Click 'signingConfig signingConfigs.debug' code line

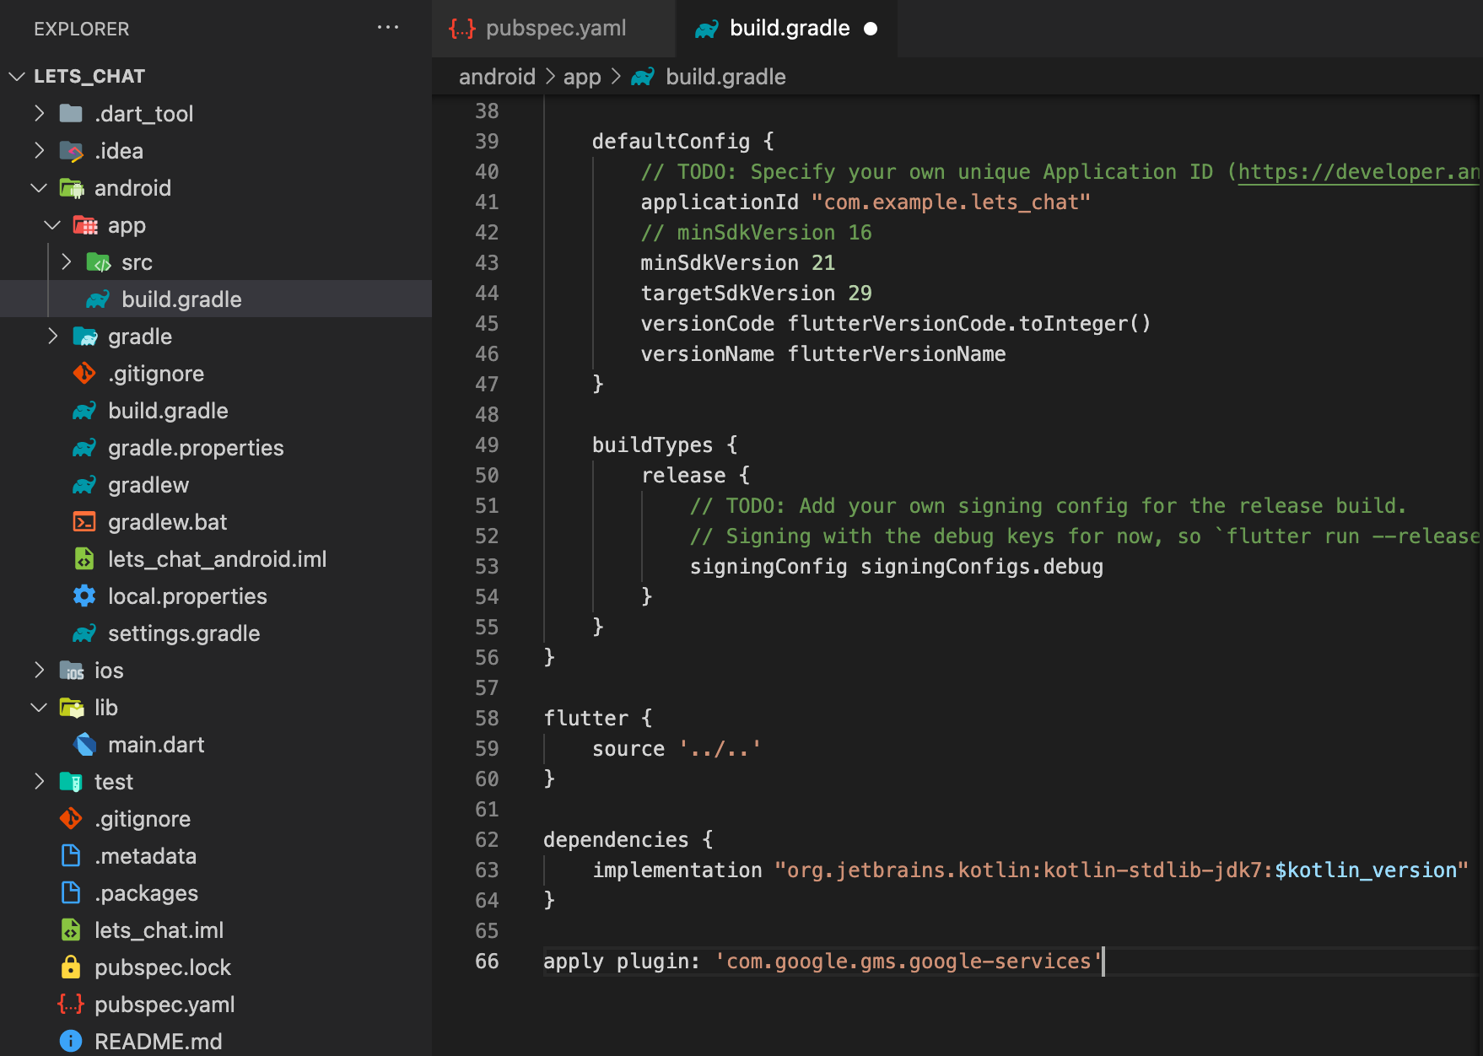coord(897,567)
